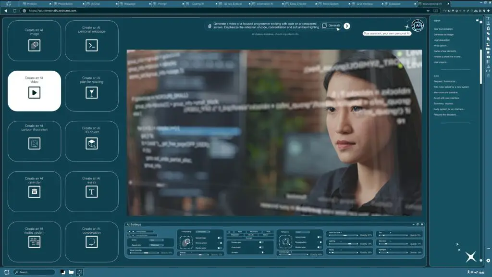Image resolution: width=492 pixels, height=277 pixels.
Task: Toggle the Upload image switch in Compositing section
Action: [220, 238]
